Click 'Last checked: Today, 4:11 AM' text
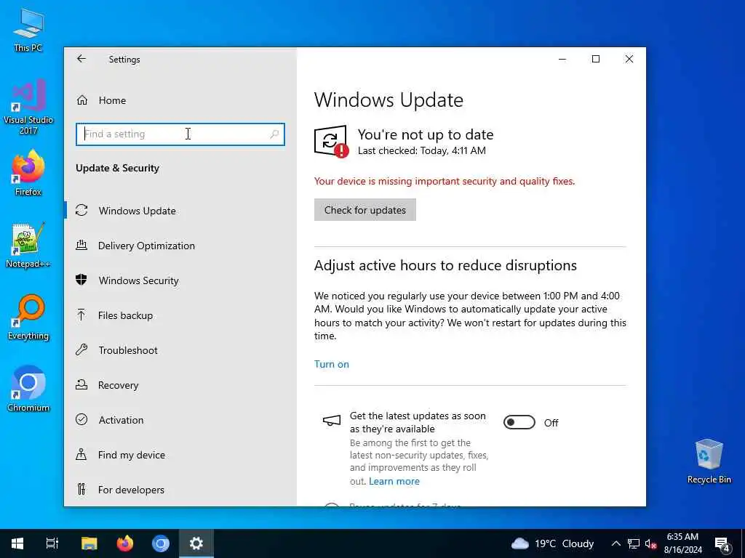Screen dimensions: 745x558 [x=422, y=151]
